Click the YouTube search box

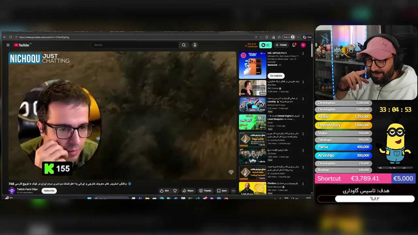click(x=135, y=45)
